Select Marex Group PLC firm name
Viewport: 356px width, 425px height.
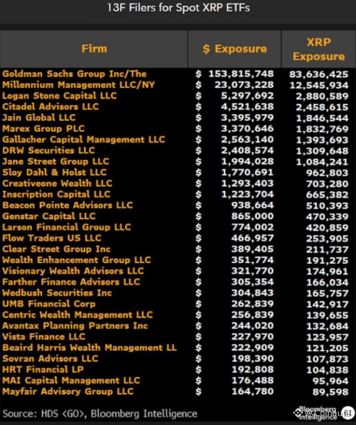click(43, 129)
